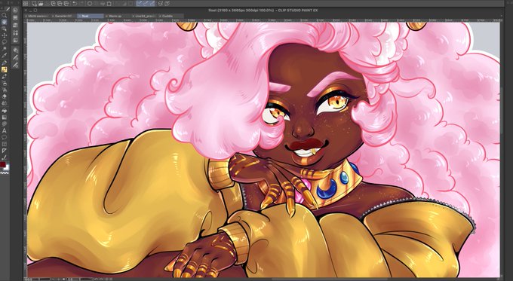Image resolution: width=513 pixels, height=281 pixels.
Task: Switch to the Michi canvas tab
Action: [x=38, y=16]
